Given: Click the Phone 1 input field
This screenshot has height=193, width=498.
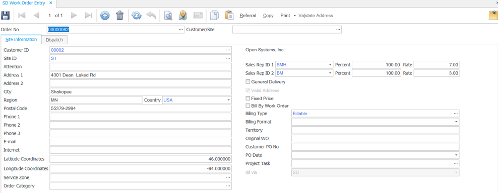Looking at the screenshot, I should tap(141, 117).
